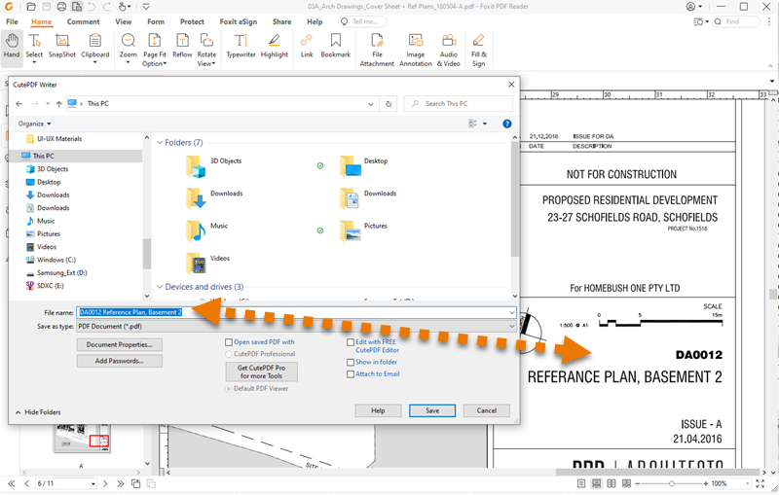Choose the Select tool in ribbon

pos(34,47)
